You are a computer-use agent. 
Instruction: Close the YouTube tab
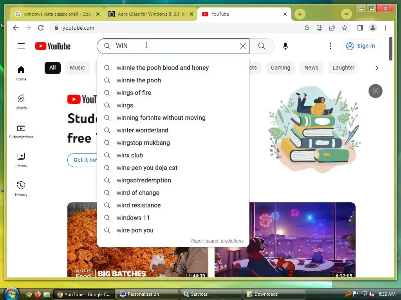[x=285, y=14]
